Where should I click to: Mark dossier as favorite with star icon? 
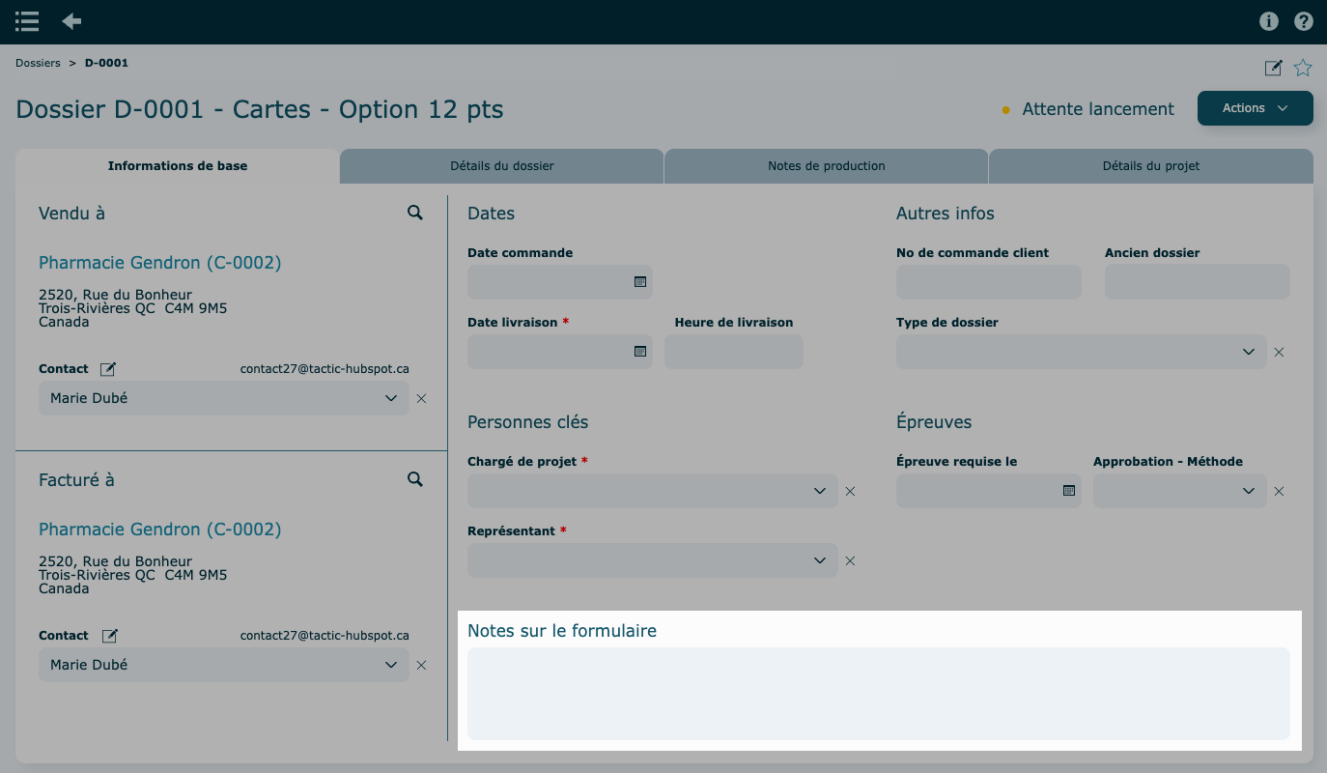pyautogui.click(x=1303, y=68)
